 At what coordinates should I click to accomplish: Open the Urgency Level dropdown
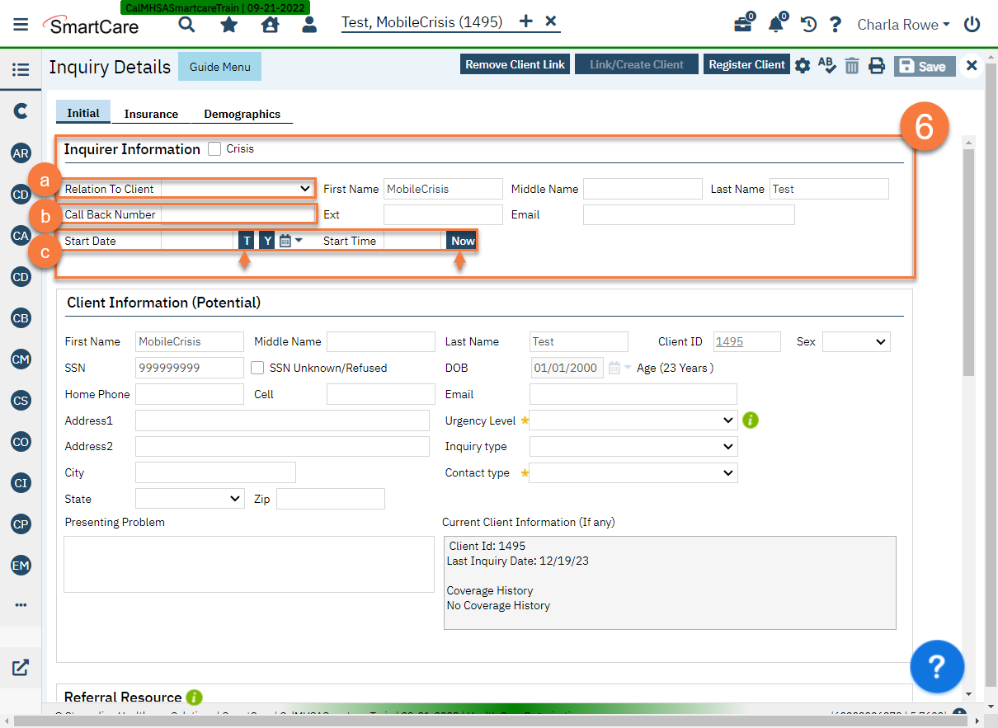pos(633,420)
